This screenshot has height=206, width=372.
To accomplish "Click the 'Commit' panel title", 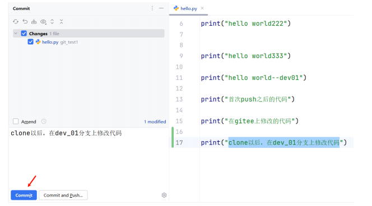I will point(21,8).
